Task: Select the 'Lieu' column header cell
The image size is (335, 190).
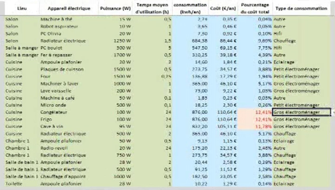Action: (x=22, y=8)
